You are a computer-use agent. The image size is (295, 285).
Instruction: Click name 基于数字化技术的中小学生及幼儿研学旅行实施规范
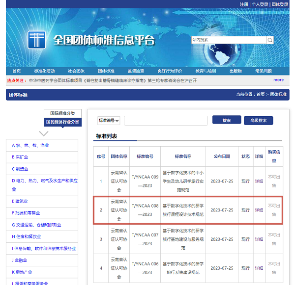pyautogui.click(x=183, y=181)
